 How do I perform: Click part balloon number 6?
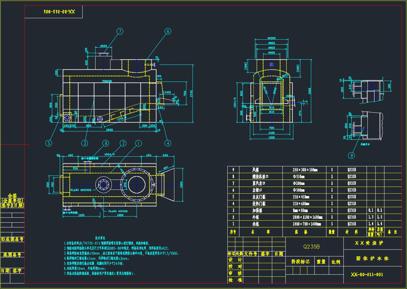coord(168,31)
